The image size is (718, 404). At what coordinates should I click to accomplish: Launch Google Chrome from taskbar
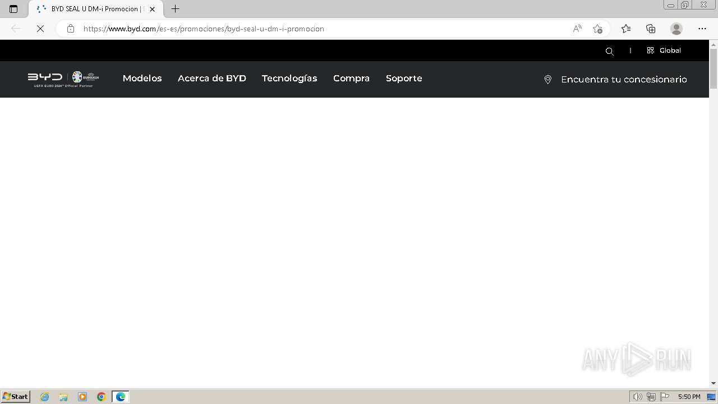[x=102, y=397]
